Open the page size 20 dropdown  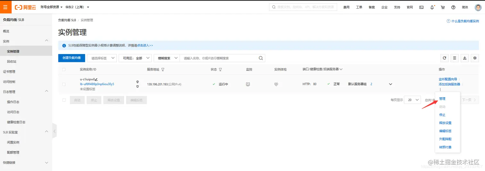pos(412,100)
